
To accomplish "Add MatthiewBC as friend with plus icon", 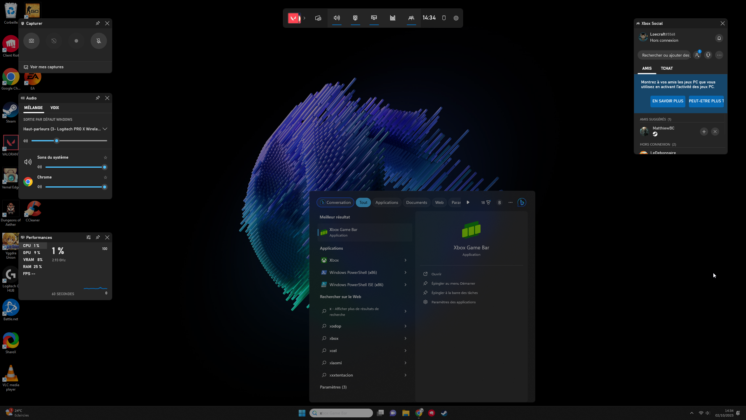I will tap(704, 132).
